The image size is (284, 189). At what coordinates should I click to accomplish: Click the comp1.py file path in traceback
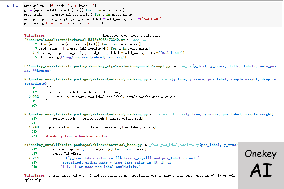pos(97,66)
